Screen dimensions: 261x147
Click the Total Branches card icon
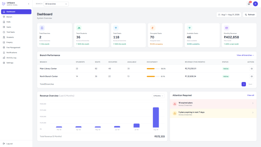pos(42,28)
